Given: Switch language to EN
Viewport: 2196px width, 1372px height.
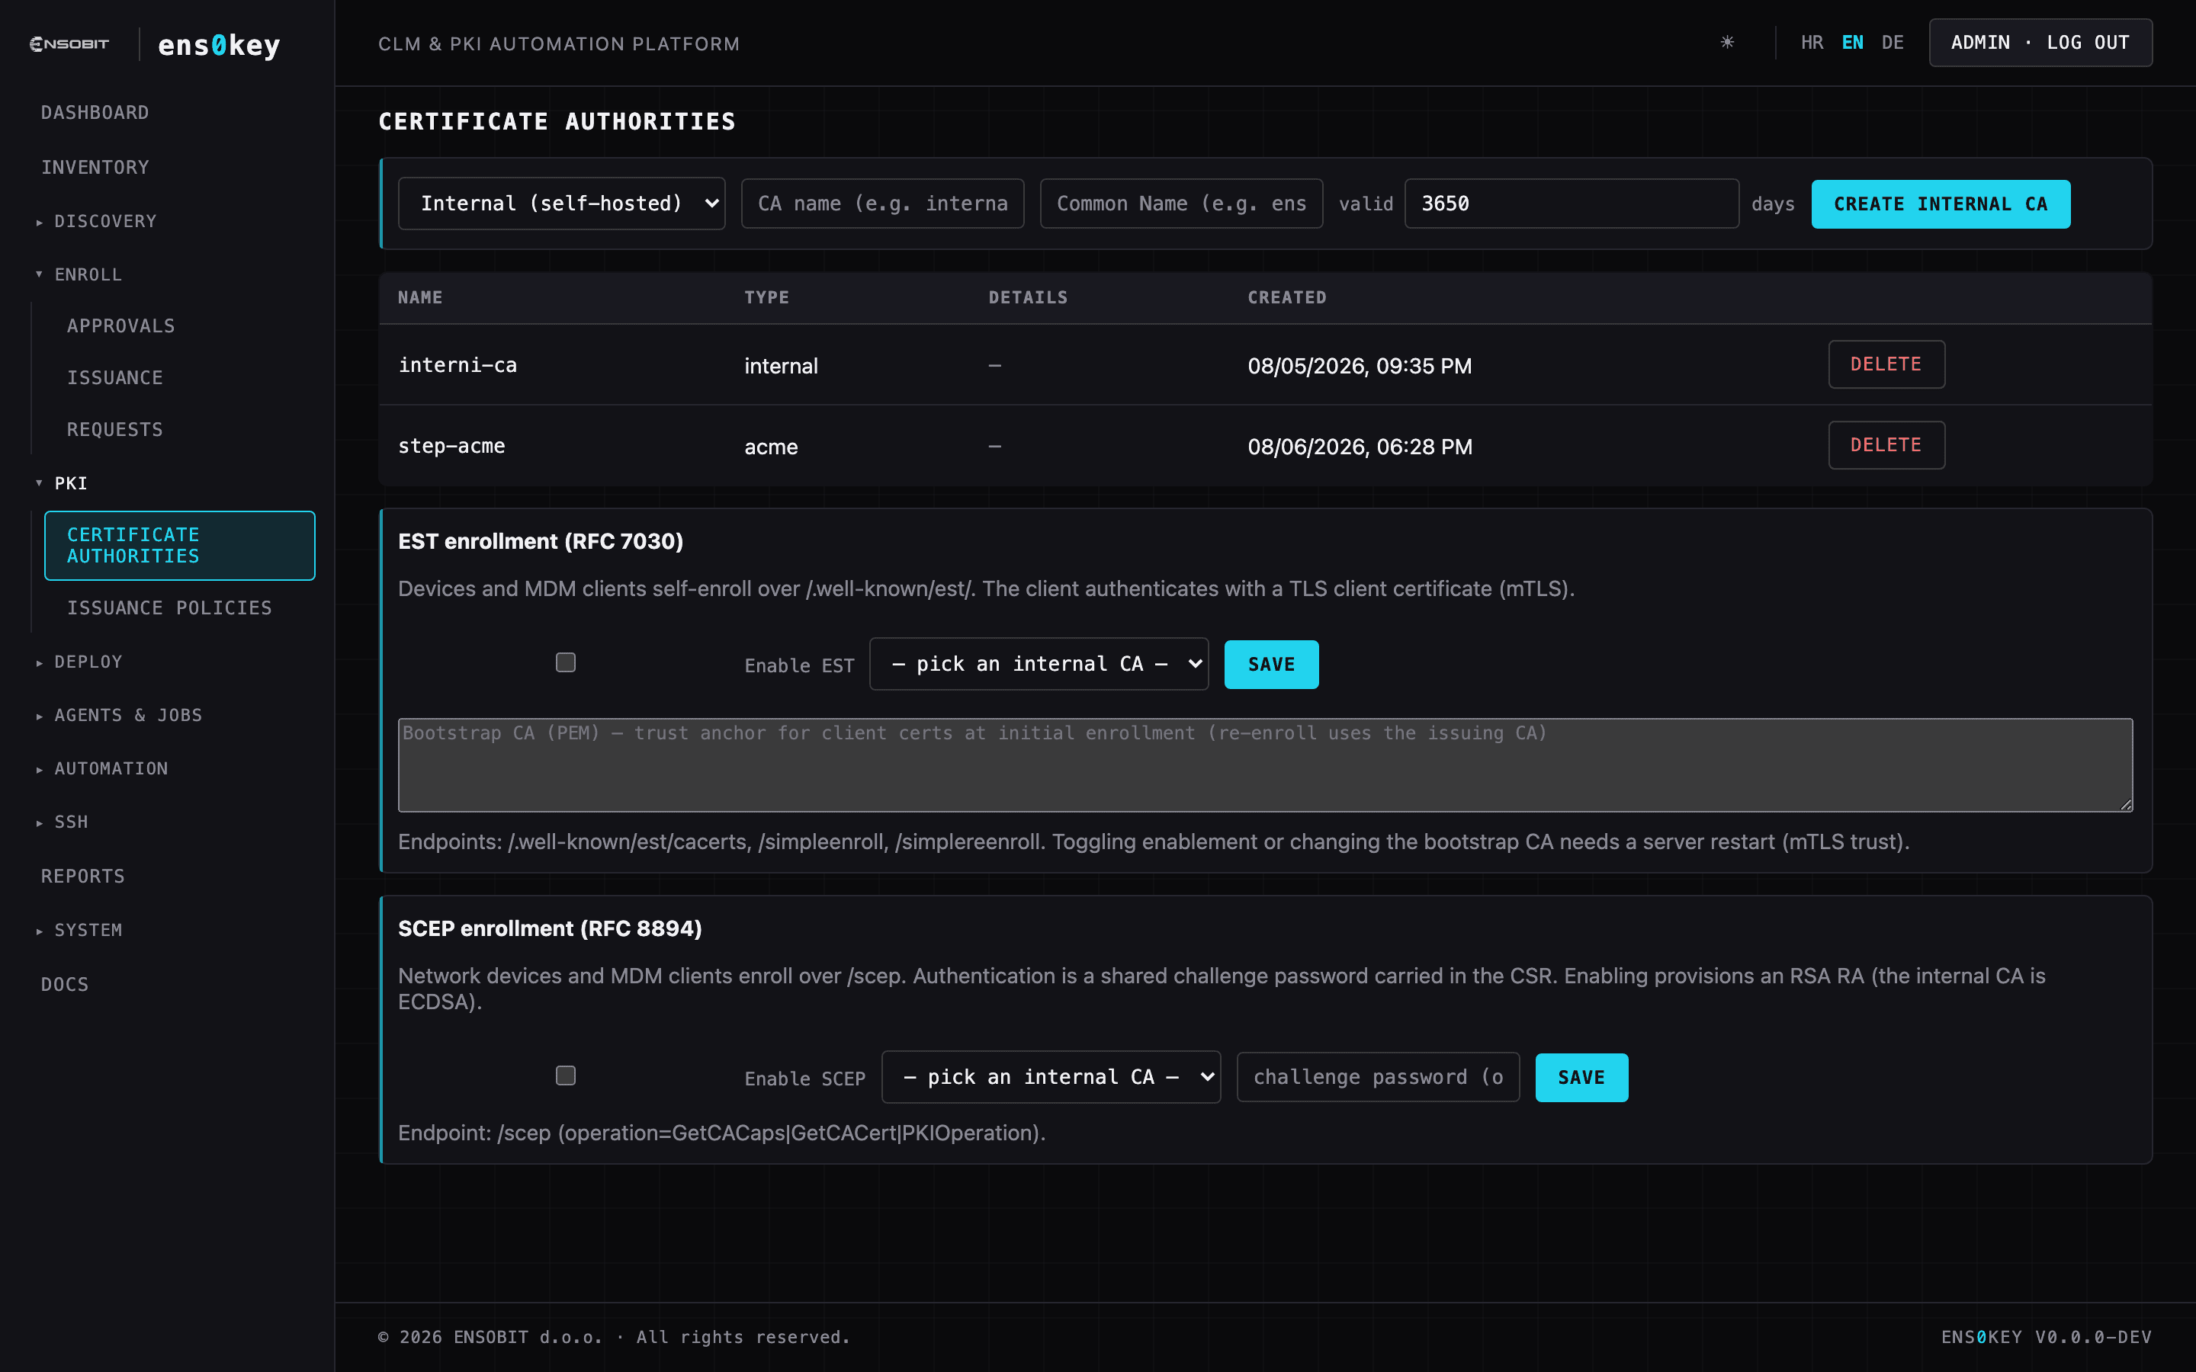Looking at the screenshot, I should [x=1852, y=43].
